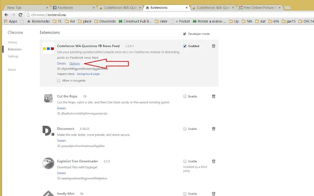Close the Facebook tab
This screenshot has height=196, width=314.
(x=94, y=8)
